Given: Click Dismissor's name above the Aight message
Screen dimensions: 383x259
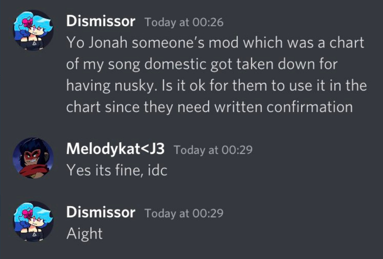Looking at the screenshot, I should (x=100, y=212).
